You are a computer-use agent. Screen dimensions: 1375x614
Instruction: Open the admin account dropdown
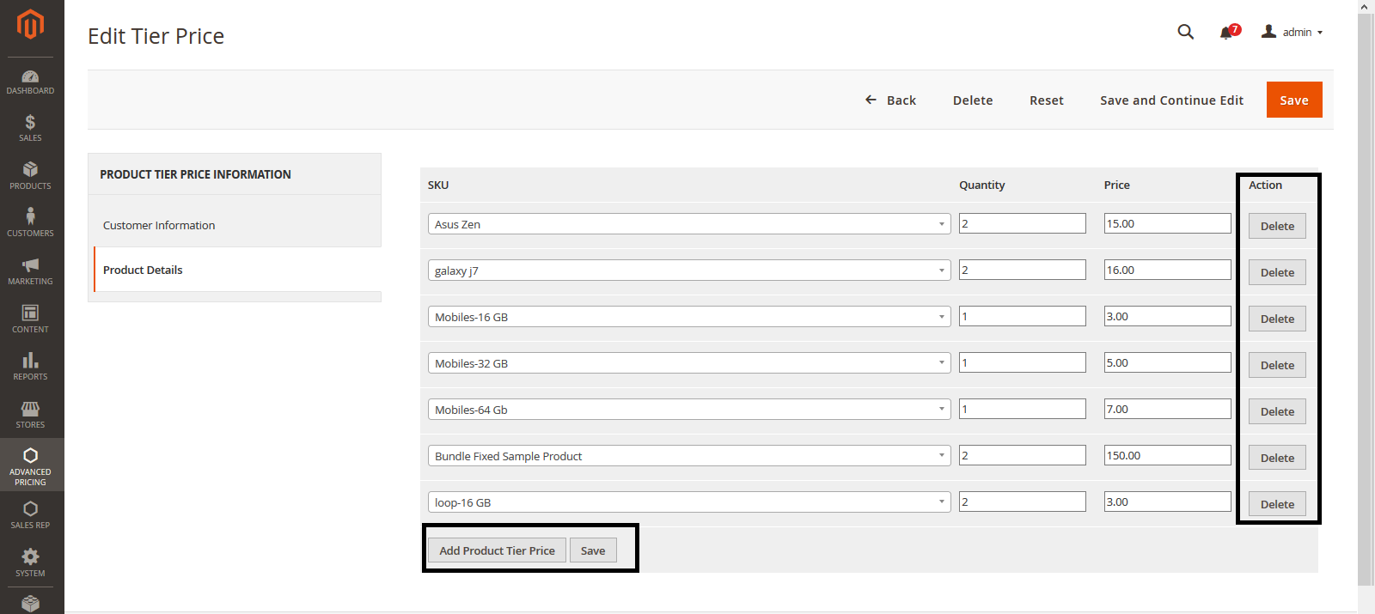pyautogui.click(x=1292, y=32)
